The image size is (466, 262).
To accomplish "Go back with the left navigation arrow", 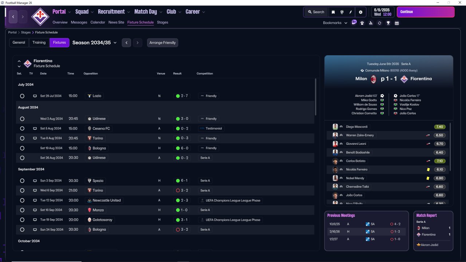I will click(x=13, y=17).
